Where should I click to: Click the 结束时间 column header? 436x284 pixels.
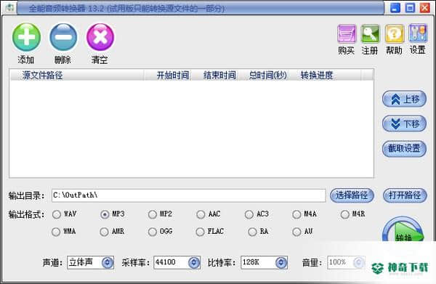[214, 76]
